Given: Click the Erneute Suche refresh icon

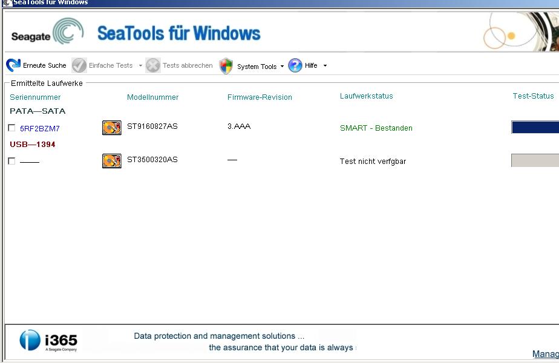Looking at the screenshot, I should tap(13, 65).
